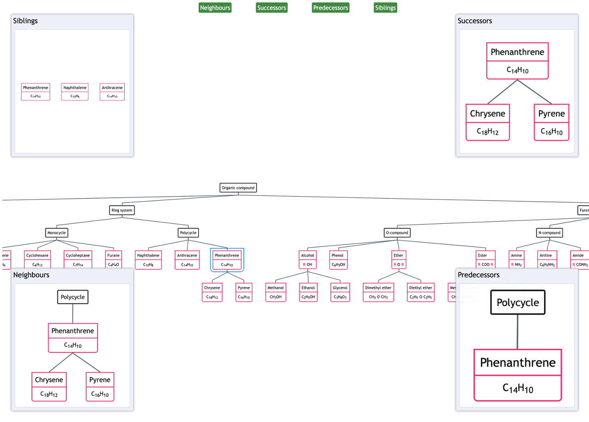
Task: Select the Glycerol node
Action: pos(340,291)
